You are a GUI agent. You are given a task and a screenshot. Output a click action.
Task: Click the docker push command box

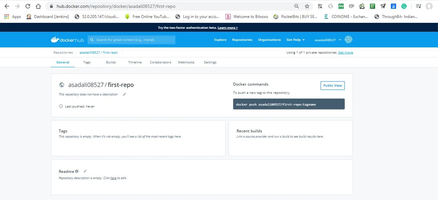click(x=289, y=104)
